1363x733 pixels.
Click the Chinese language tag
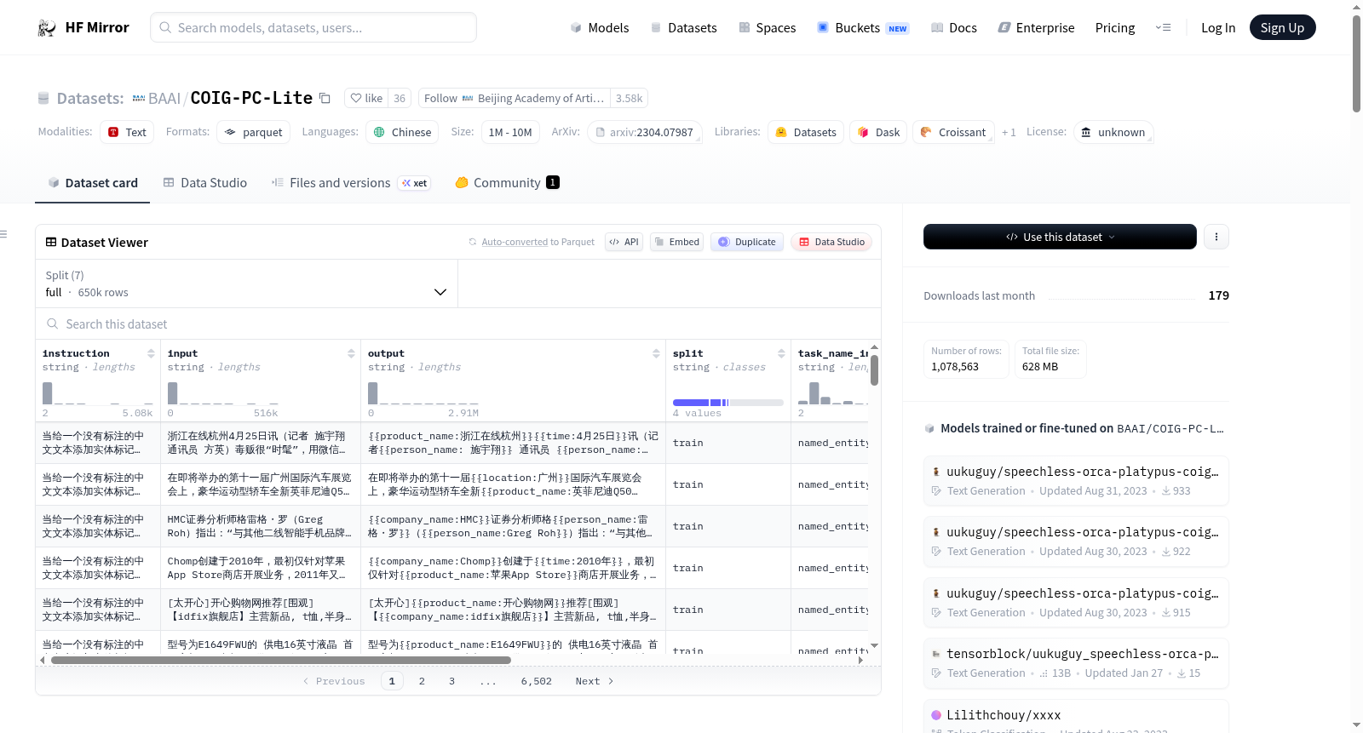(x=402, y=132)
